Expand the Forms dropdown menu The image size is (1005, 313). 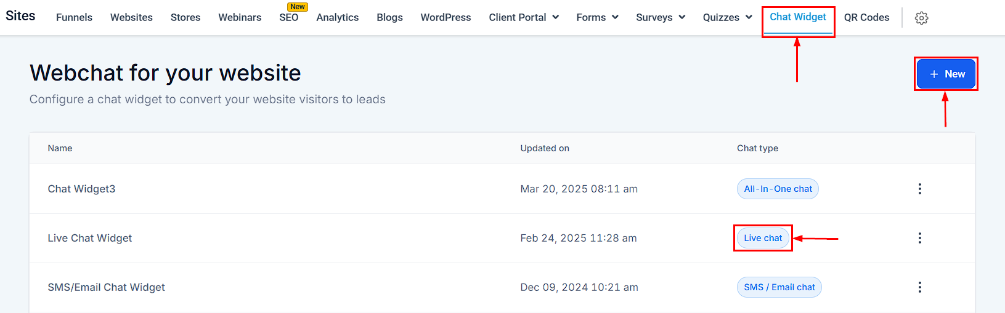click(x=597, y=17)
